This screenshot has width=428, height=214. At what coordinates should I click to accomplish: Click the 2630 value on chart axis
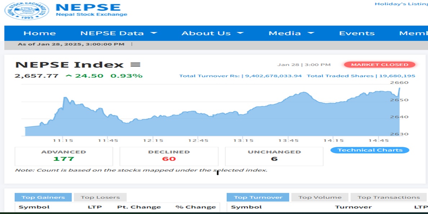click(399, 134)
